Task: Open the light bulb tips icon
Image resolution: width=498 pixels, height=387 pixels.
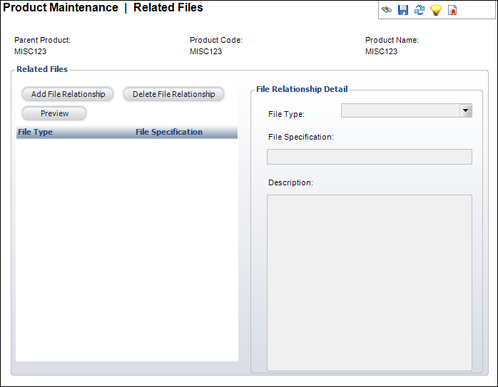Action: [436, 10]
